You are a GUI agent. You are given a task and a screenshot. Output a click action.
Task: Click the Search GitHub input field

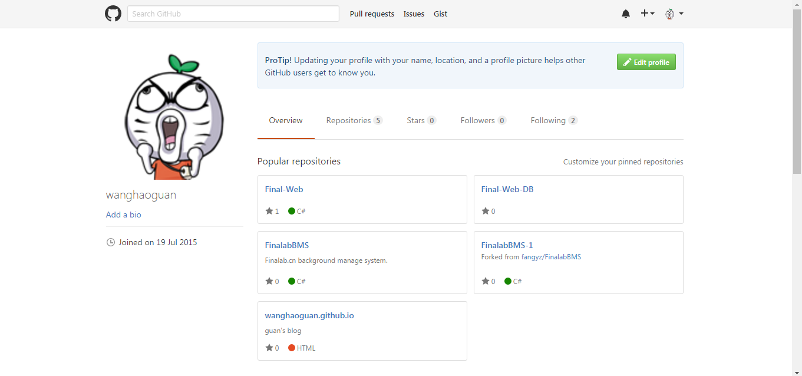click(x=233, y=13)
